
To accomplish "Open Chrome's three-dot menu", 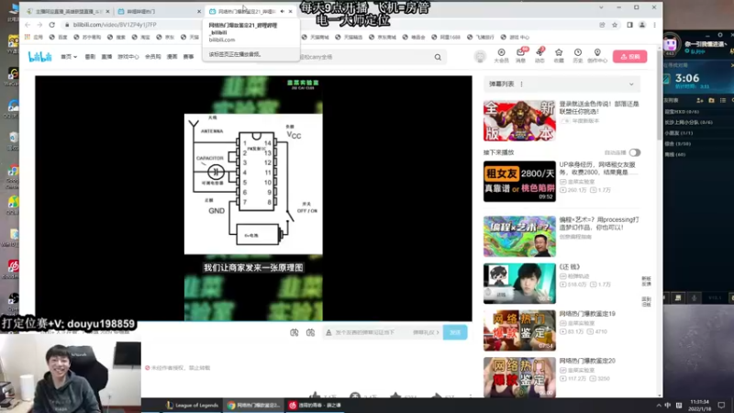I will [654, 25].
